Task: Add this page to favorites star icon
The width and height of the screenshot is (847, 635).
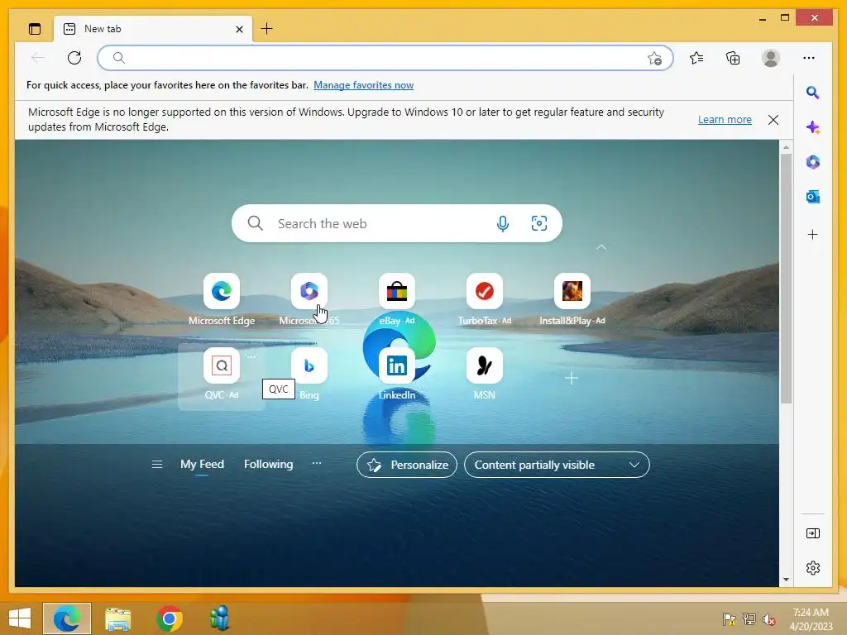Action: (x=655, y=59)
